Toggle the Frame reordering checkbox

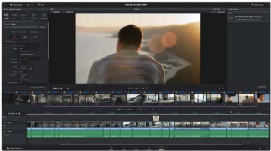point(19,80)
